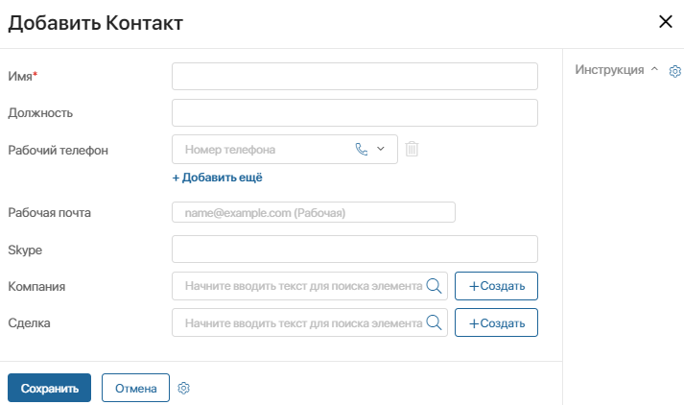
Task: Collapse the Инструкция panel chevron
Action: pos(654,69)
